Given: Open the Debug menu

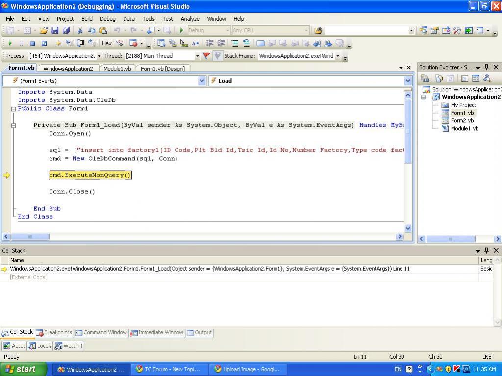Looking at the screenshot, I should pos(107,19).
